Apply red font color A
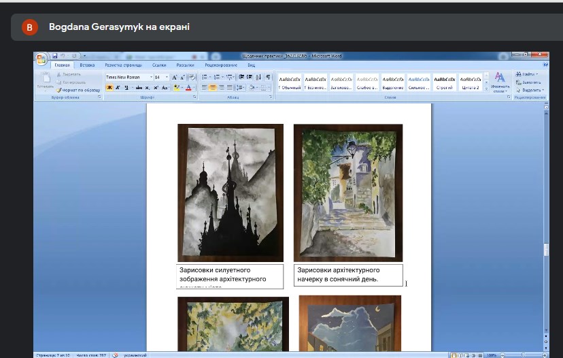 [x=188, y=87]
